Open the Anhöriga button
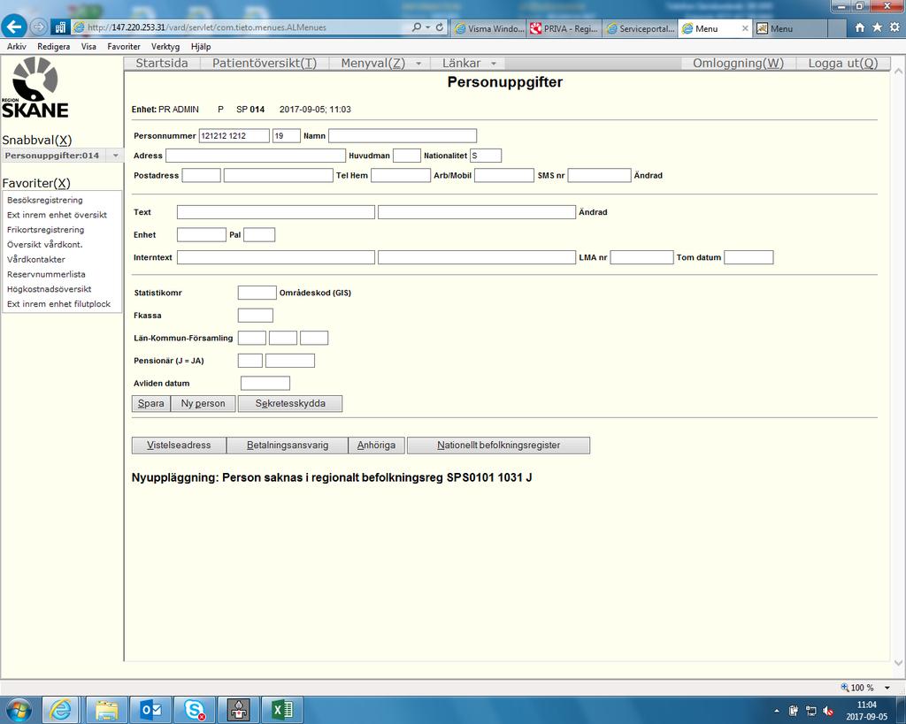This screenshot has width=906, height=724. [376, 446]
